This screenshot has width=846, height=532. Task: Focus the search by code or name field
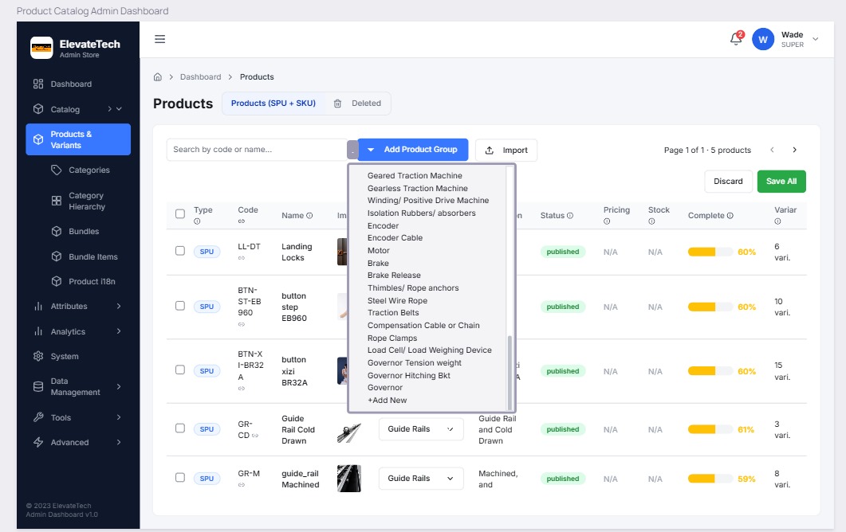coord(257,150)
